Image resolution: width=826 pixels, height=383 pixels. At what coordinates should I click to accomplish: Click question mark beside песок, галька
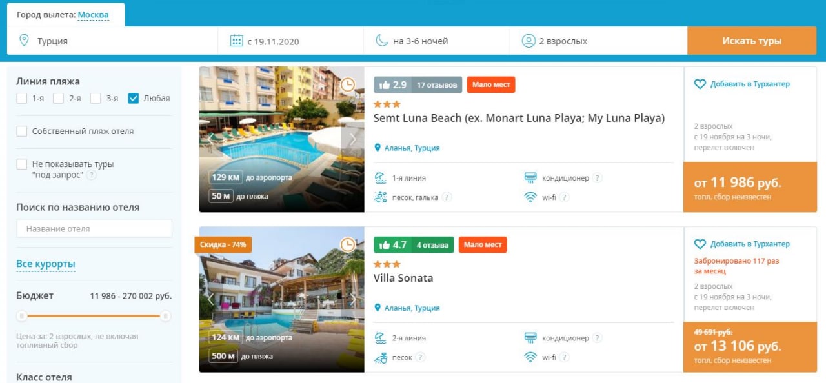coord(447,197)
